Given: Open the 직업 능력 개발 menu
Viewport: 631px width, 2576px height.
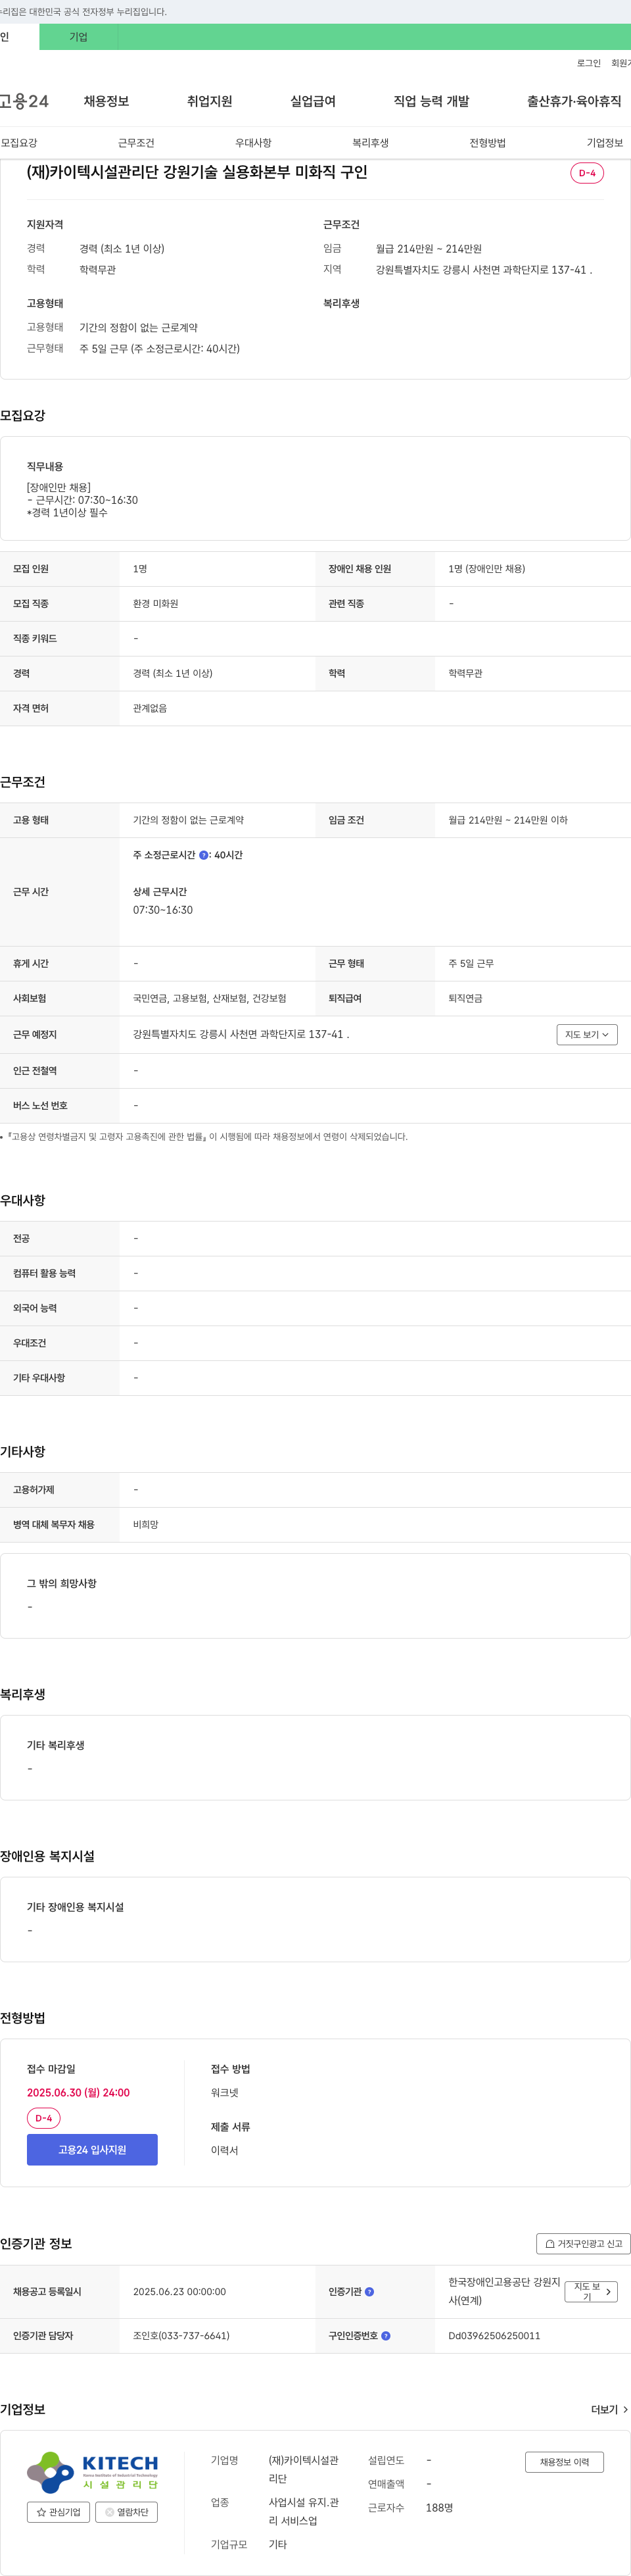Looking at the screenshot, I should [431, 101].
